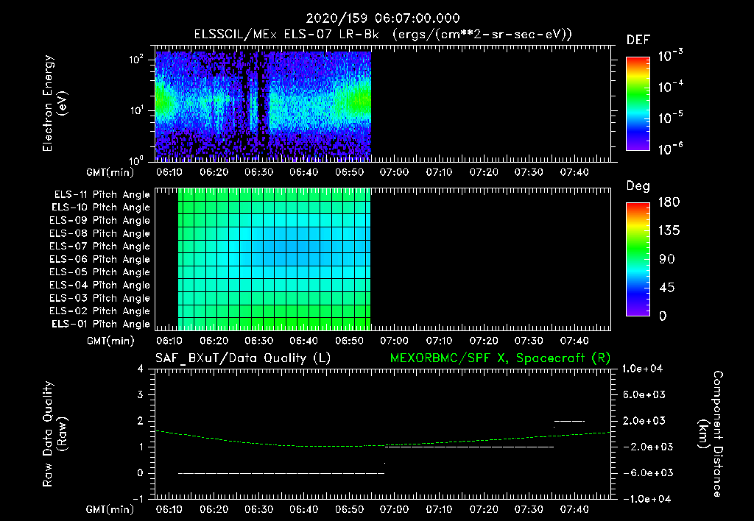Select the ELS-03 Pitch Angle row label

100,299
